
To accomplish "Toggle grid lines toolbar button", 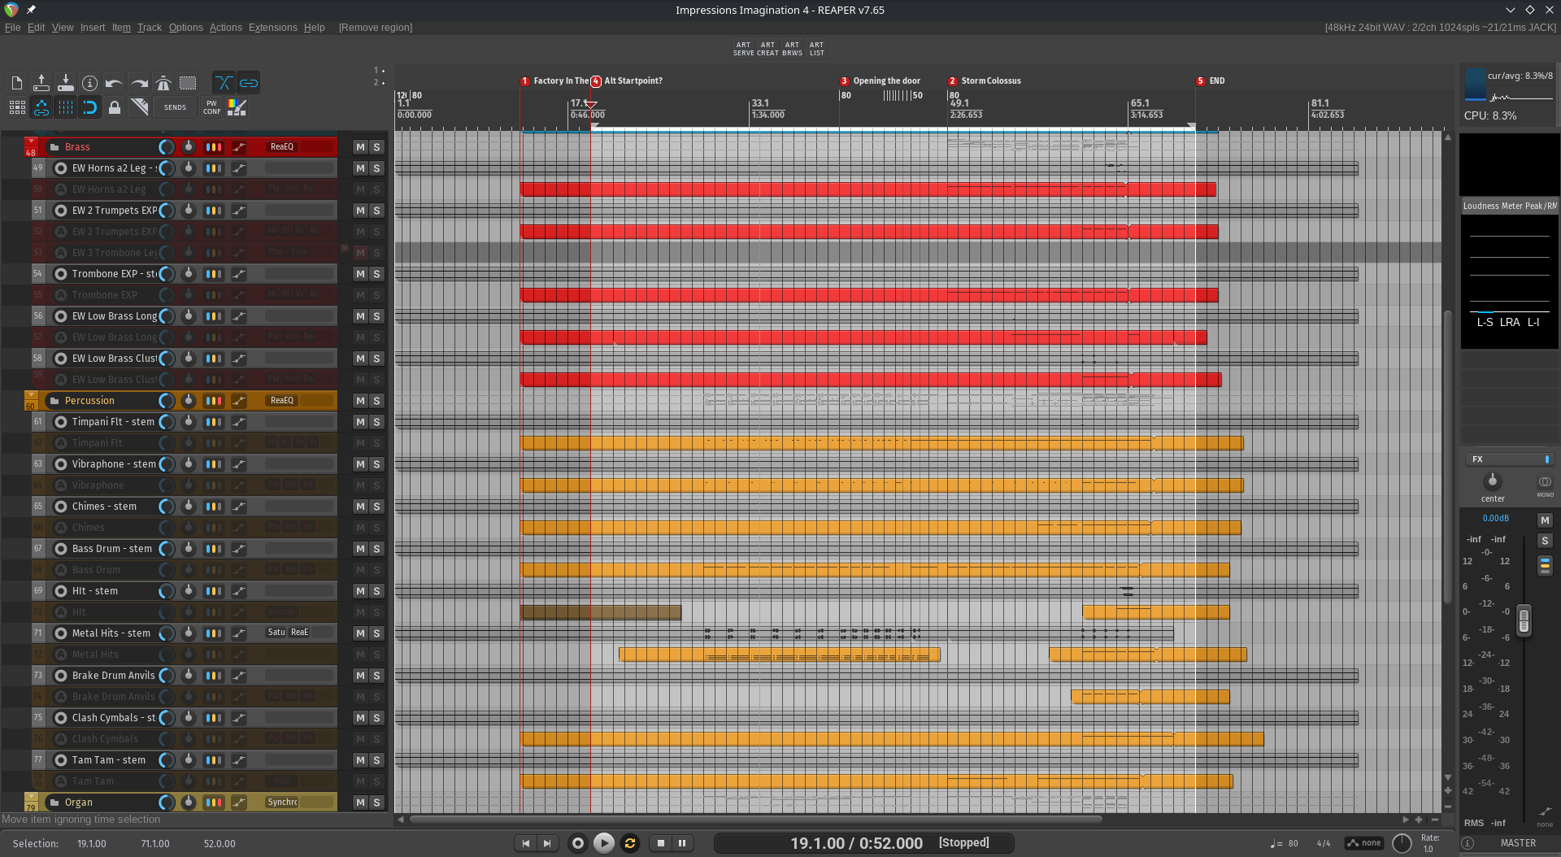I will click(66, 107).
